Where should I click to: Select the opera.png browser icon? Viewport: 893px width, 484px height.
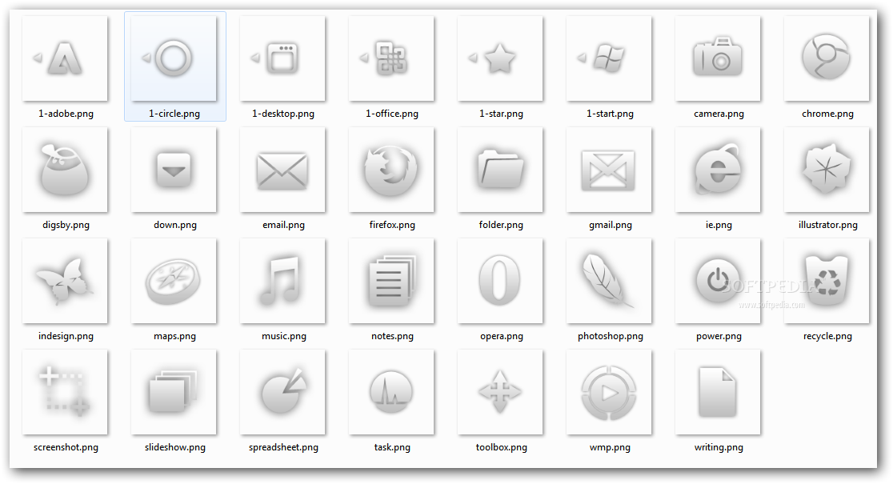500,281
